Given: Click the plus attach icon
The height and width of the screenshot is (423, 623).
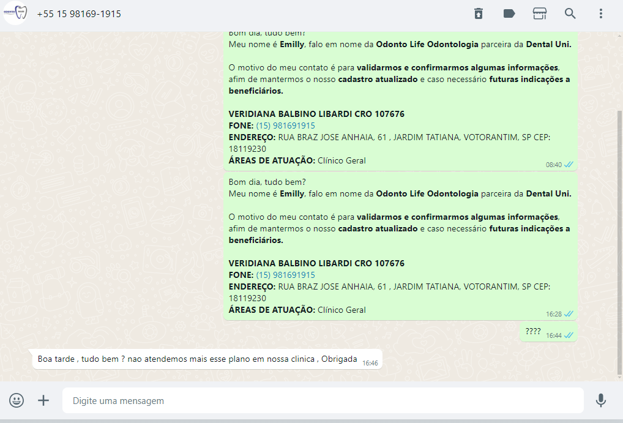Looking at the screenshot, I should click(43, 400).
